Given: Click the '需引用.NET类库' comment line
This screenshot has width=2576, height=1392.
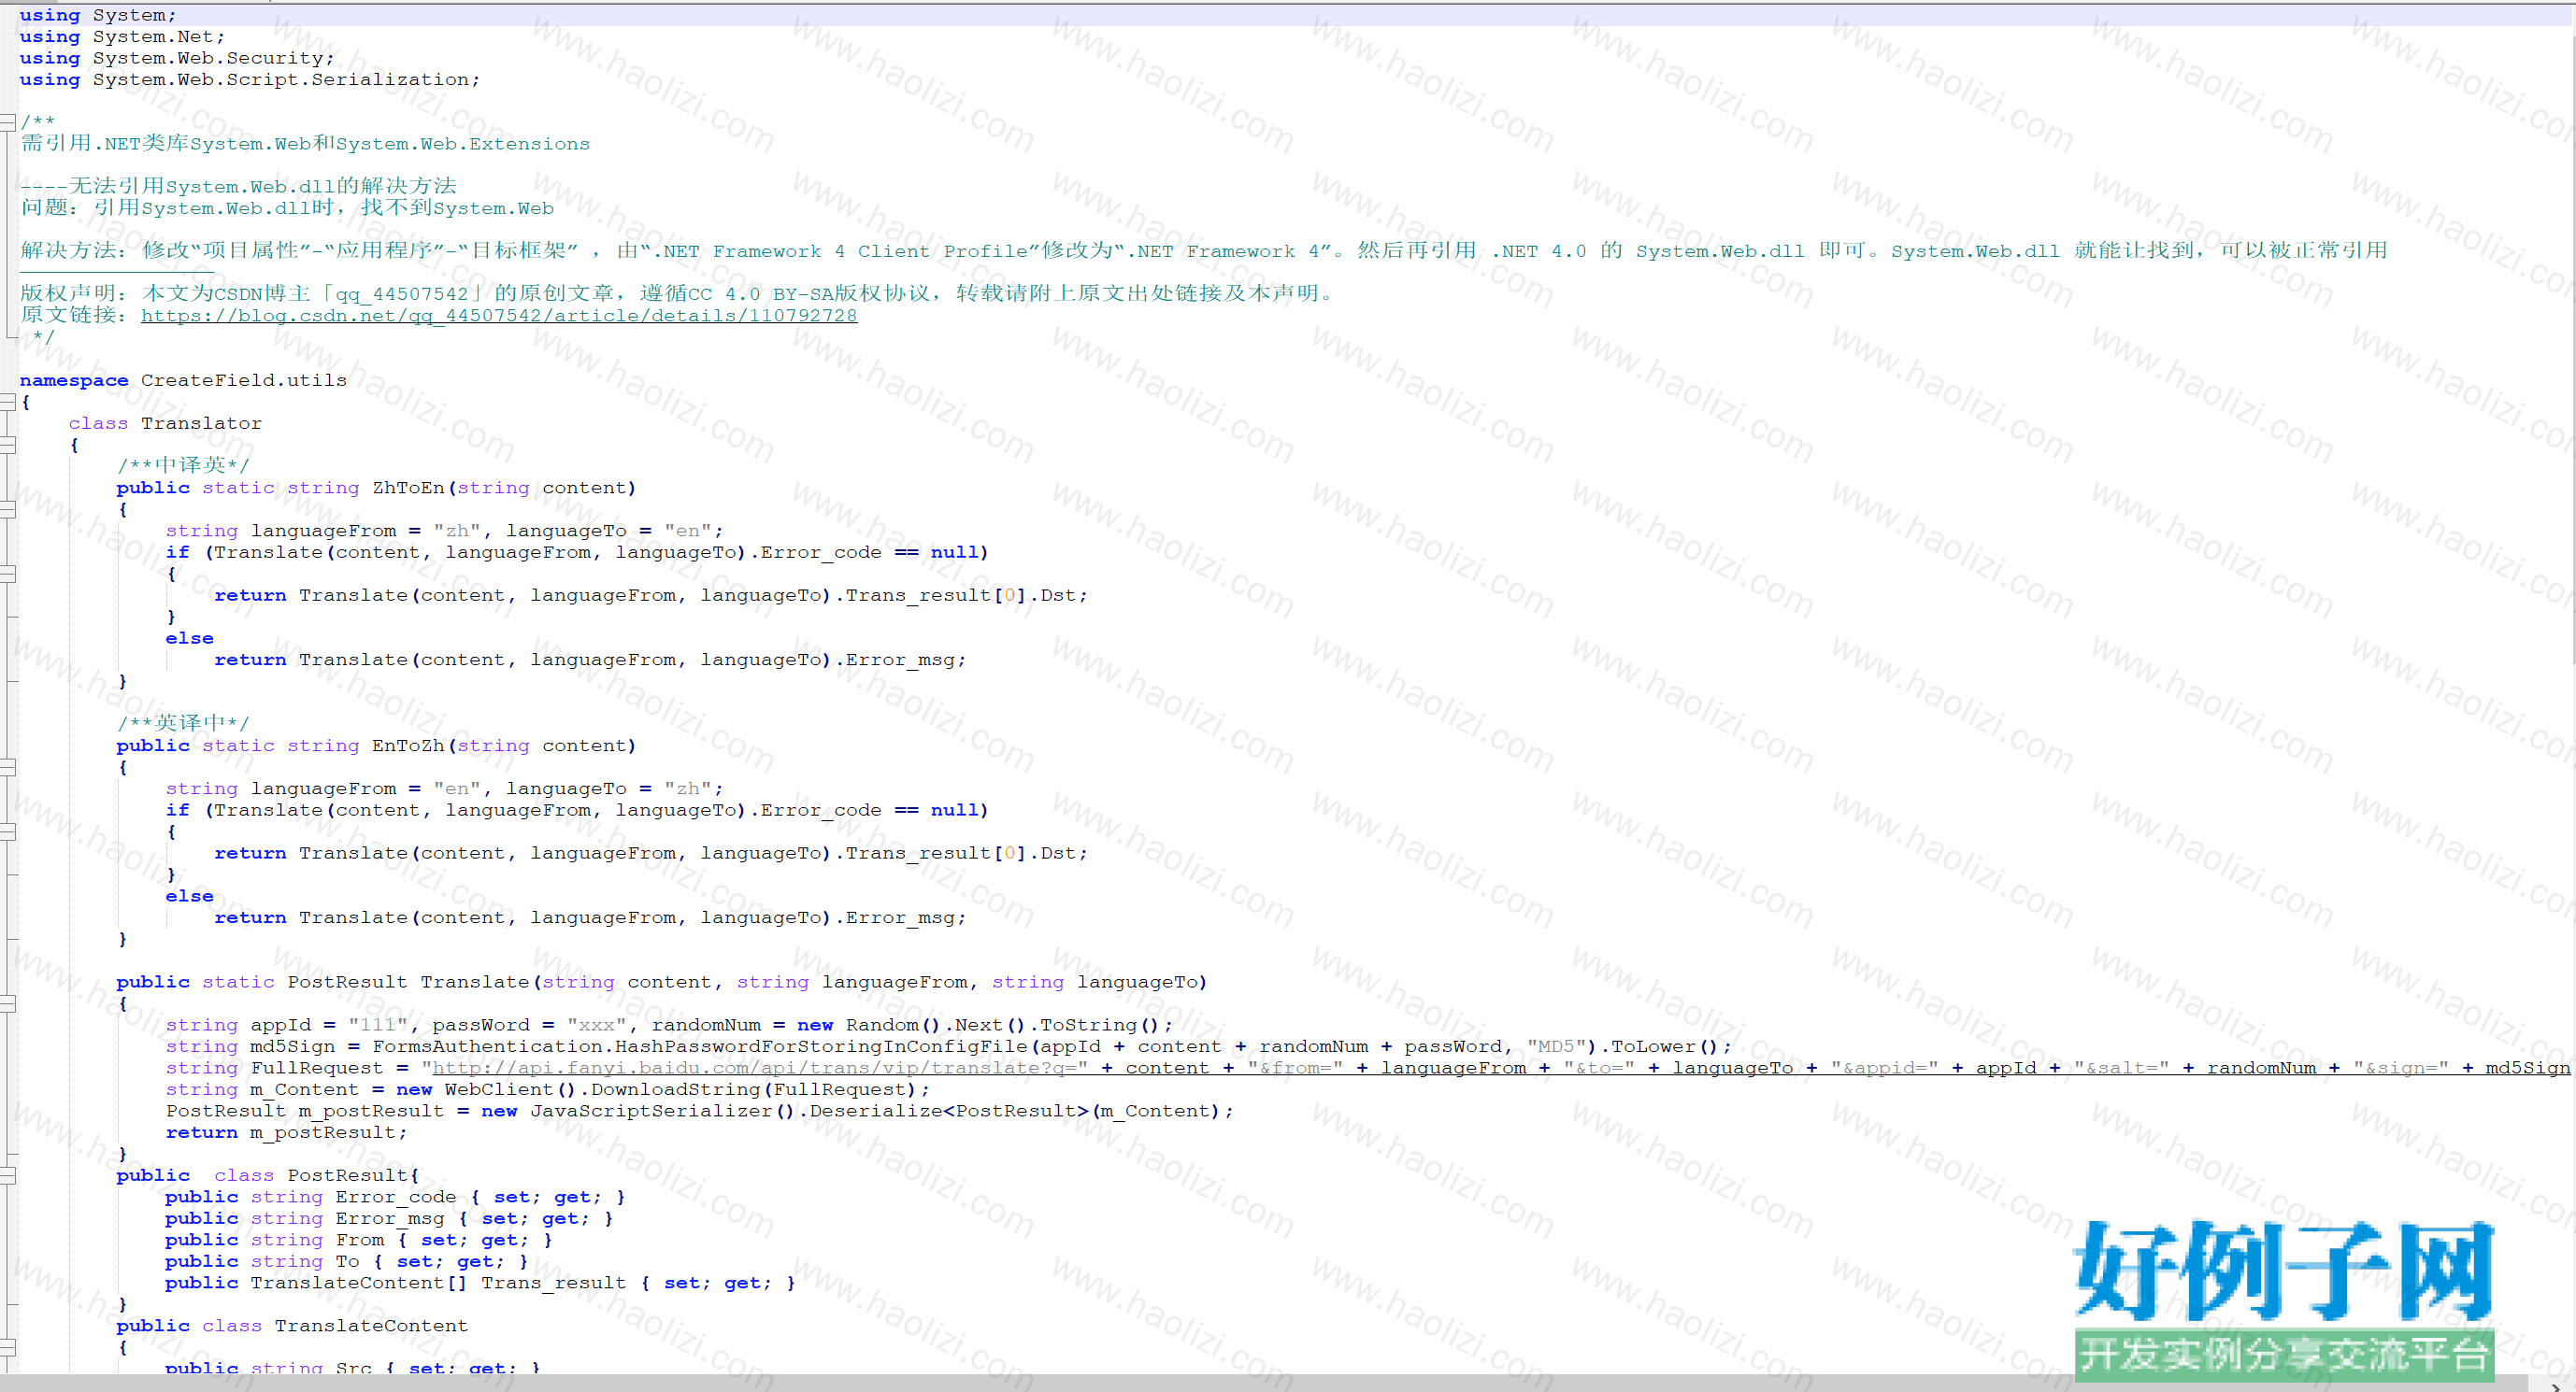Looking at the screenshot, I should pos(305,144).
